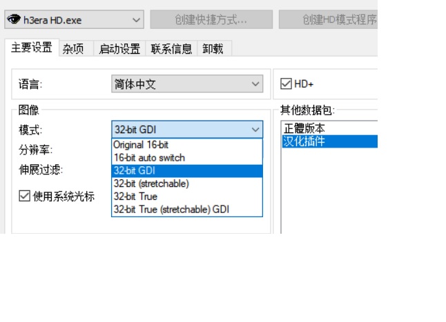Collapse the 模式 dropdown via its arrow

point(255,130)
